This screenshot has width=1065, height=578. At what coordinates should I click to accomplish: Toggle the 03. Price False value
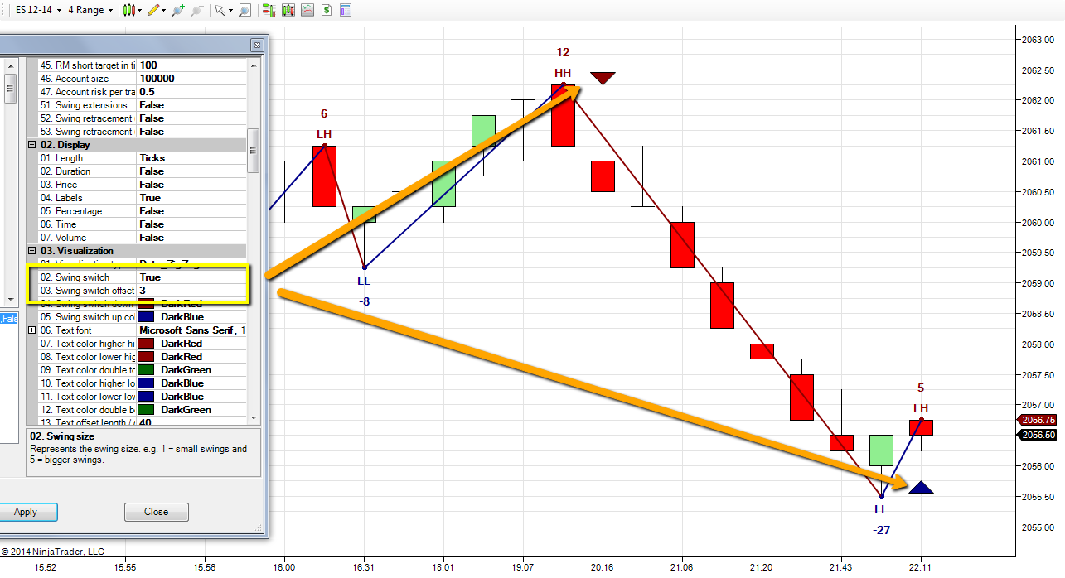pyautogui.click(x=191, y=185)
